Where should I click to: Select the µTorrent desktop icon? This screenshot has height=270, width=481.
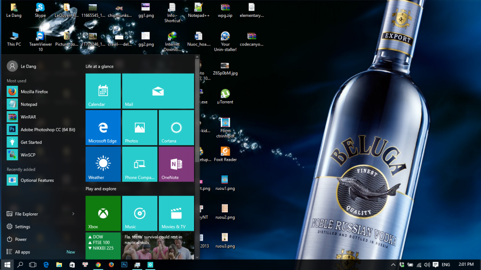point(225,97)
